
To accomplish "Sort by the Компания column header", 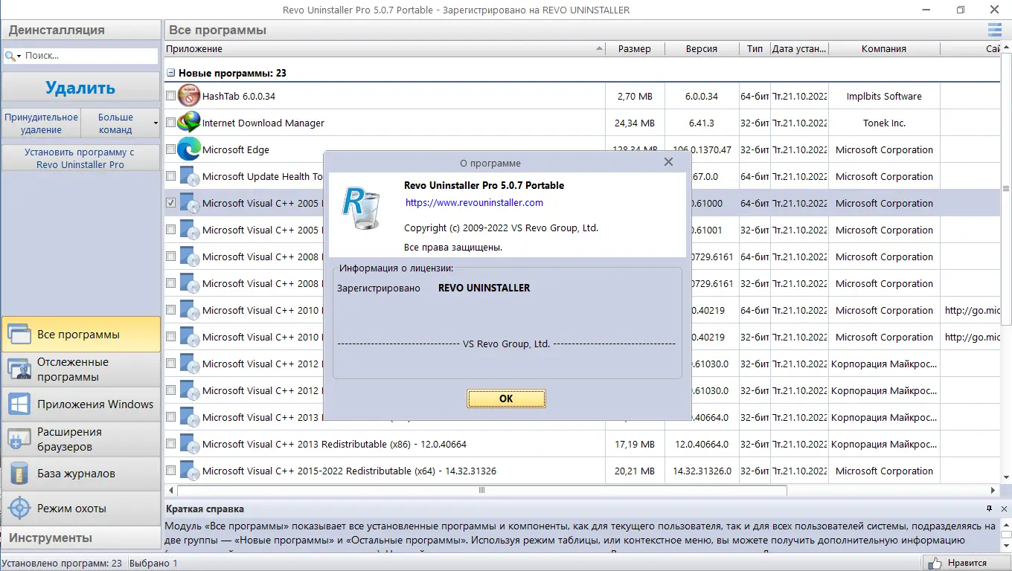I will point(884,48).
